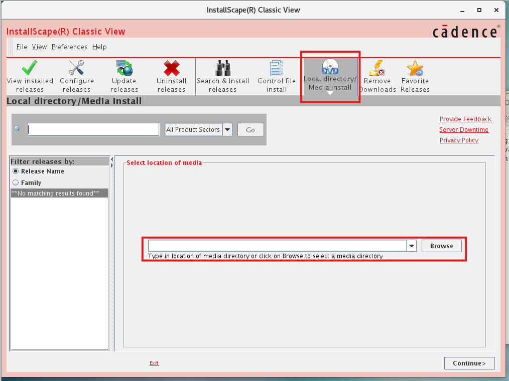This screenshot has width=509, height=381.
Task: Select Local directory/Media install DVD icon
Action: [x=330, y=67]
